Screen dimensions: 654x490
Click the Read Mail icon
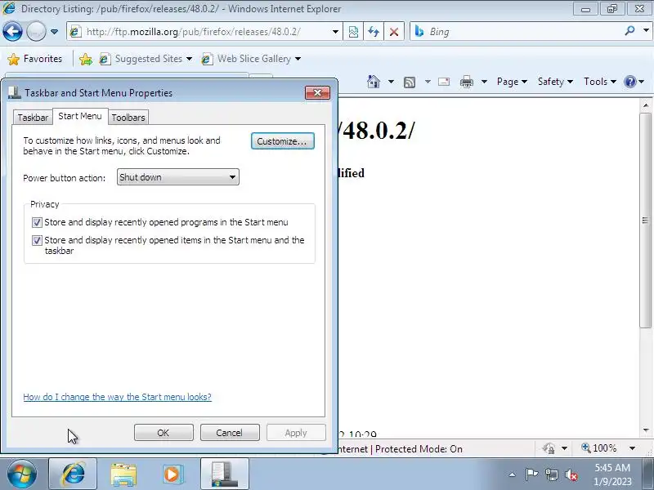[444, 82]
